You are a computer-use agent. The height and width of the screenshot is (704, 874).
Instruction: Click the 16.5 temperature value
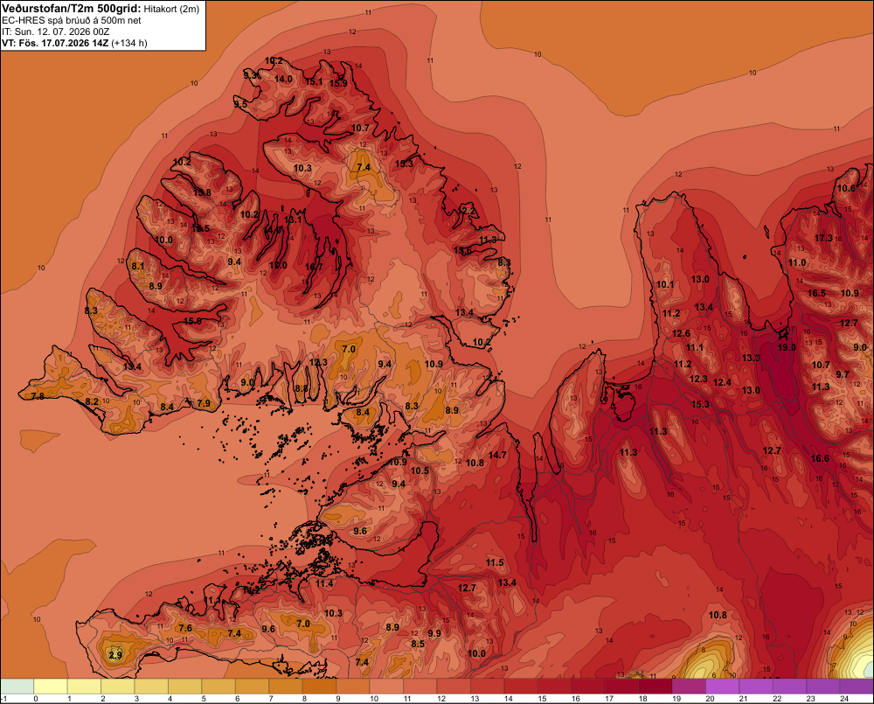click(816, 294)
